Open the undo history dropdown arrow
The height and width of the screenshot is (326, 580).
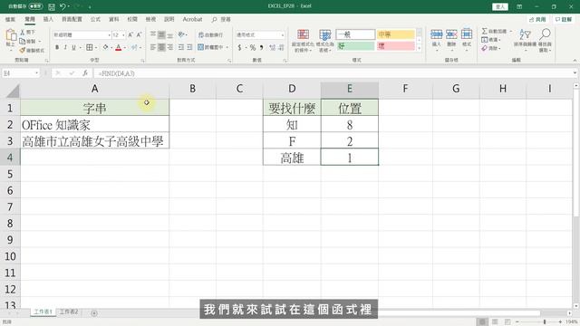pyautogui.click(x=69, y=6)
